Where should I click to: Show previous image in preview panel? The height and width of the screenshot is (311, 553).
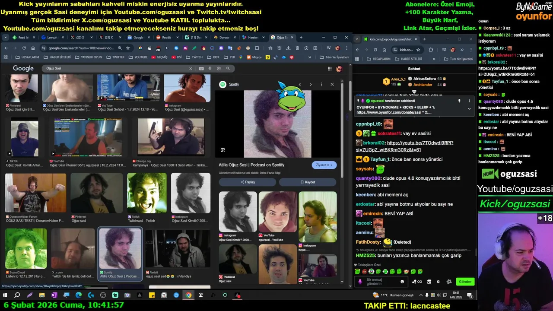[x=300, y=84]
